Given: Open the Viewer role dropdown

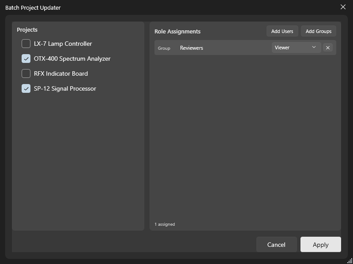Looking at the screenshot, I should tap(296, 48).
